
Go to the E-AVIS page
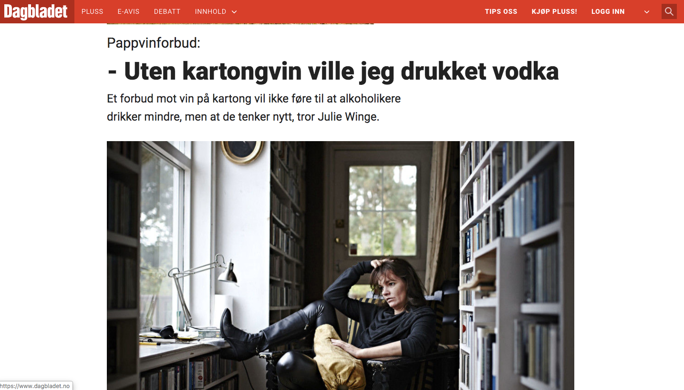click(x=129, y=11)
